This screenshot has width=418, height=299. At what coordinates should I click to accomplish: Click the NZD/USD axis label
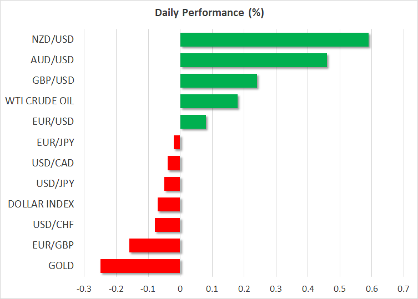pyautogui.click(x=53, y=39)
